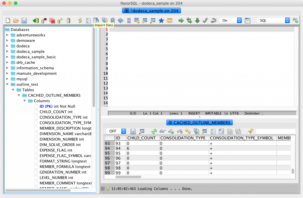Collapse the outline_test database node

click(7, 84)
